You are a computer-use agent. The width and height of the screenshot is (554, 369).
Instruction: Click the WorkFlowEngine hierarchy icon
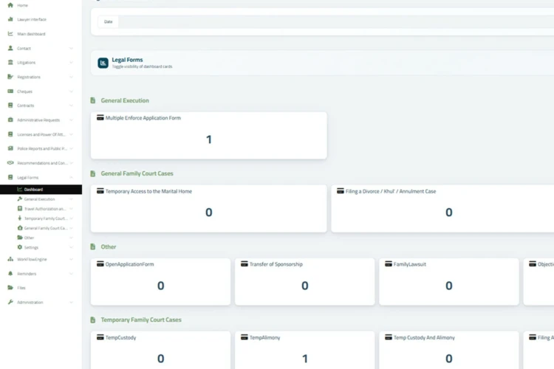tap(10, 259)
